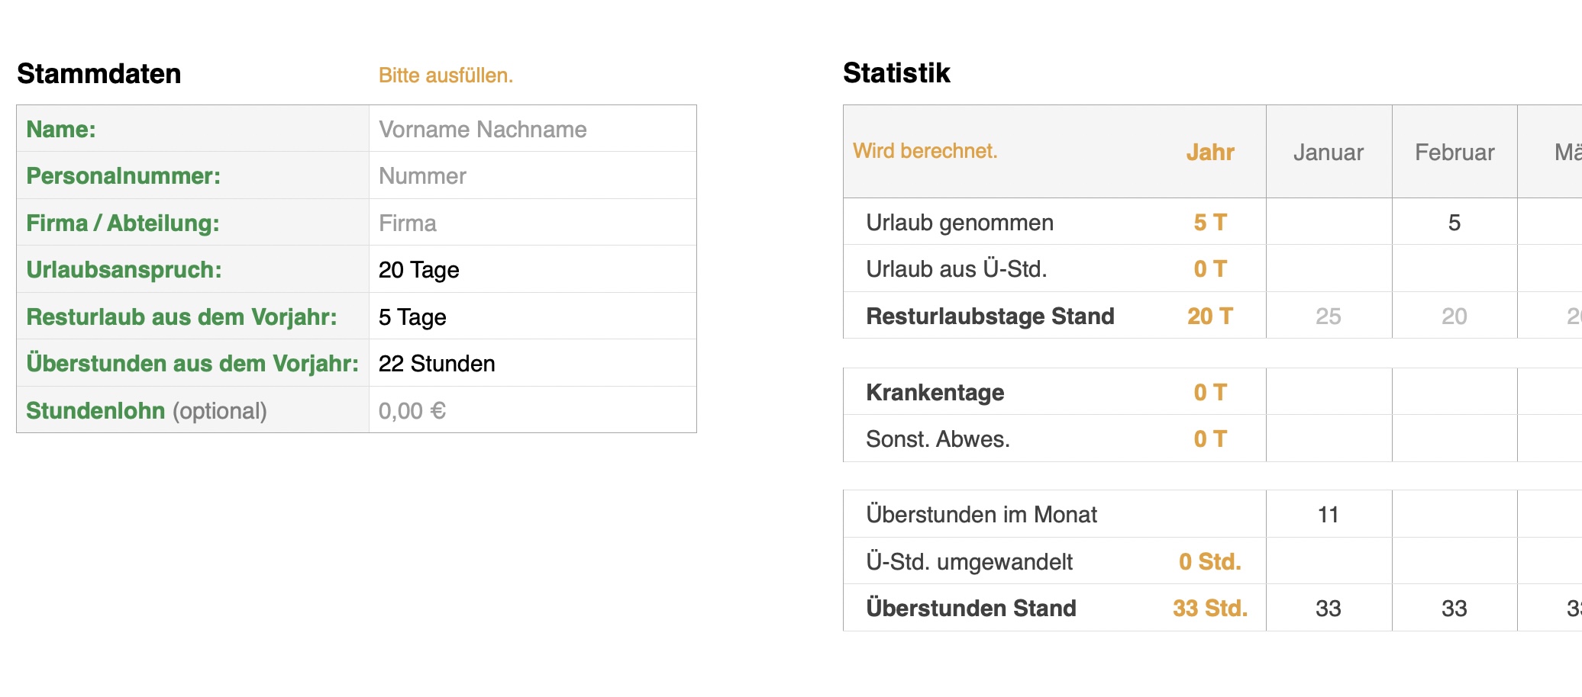Click the 'Resturlaubstage Stand' yearly total
1582x697 pixels.
[x=1210, y=316]
